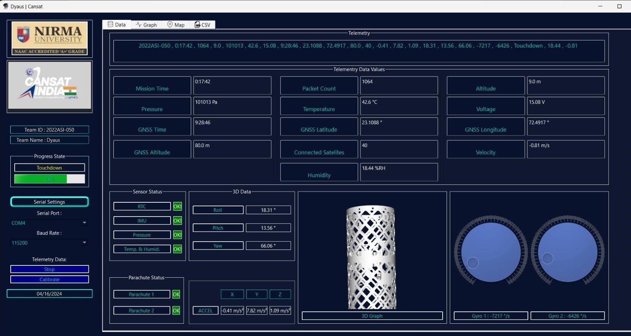Click the Roll label
This screenshot has height=336, width=631.
(218, 210)
